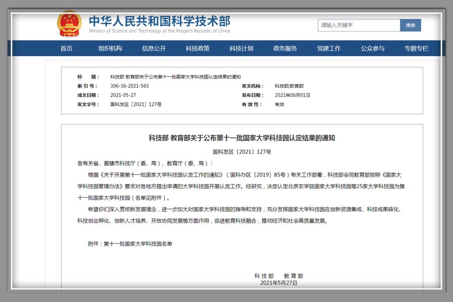Image resolution: width=453 pixels, height=302 pixels.
Task: Focus the 请输入关键字 search input field
Action: click(x=358, y=25)
